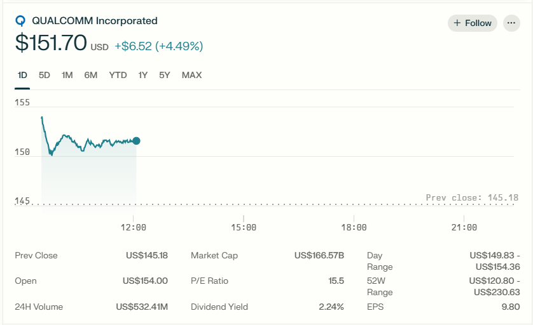The image size is (533, 325).
Task: Click the Market Cap value US$166.57B
Action: coord(319,255)
